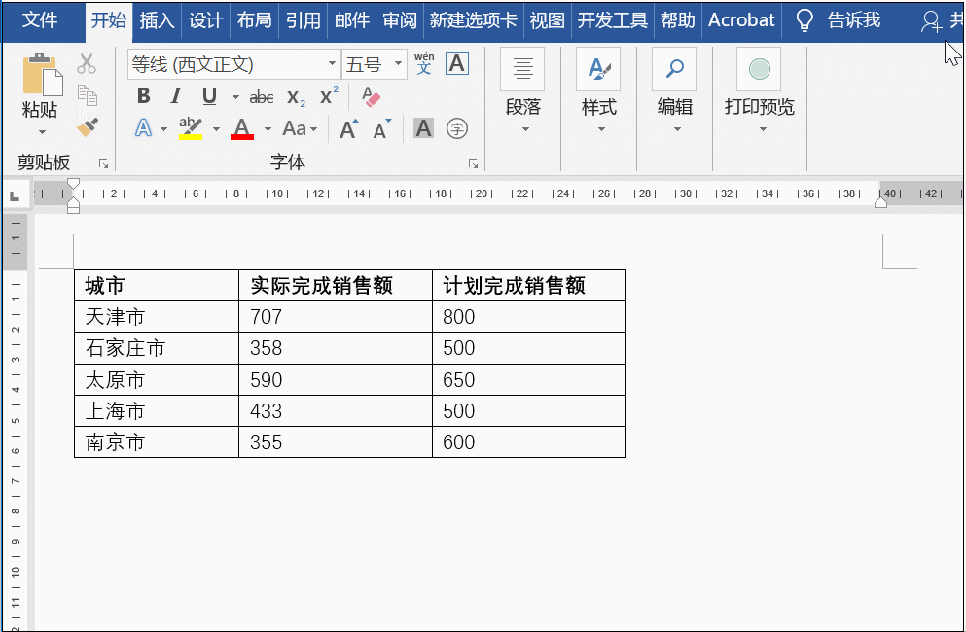Decrease font size with shrink font icon
The width and height of the screenshot is (966, 632).
[382, 128]
